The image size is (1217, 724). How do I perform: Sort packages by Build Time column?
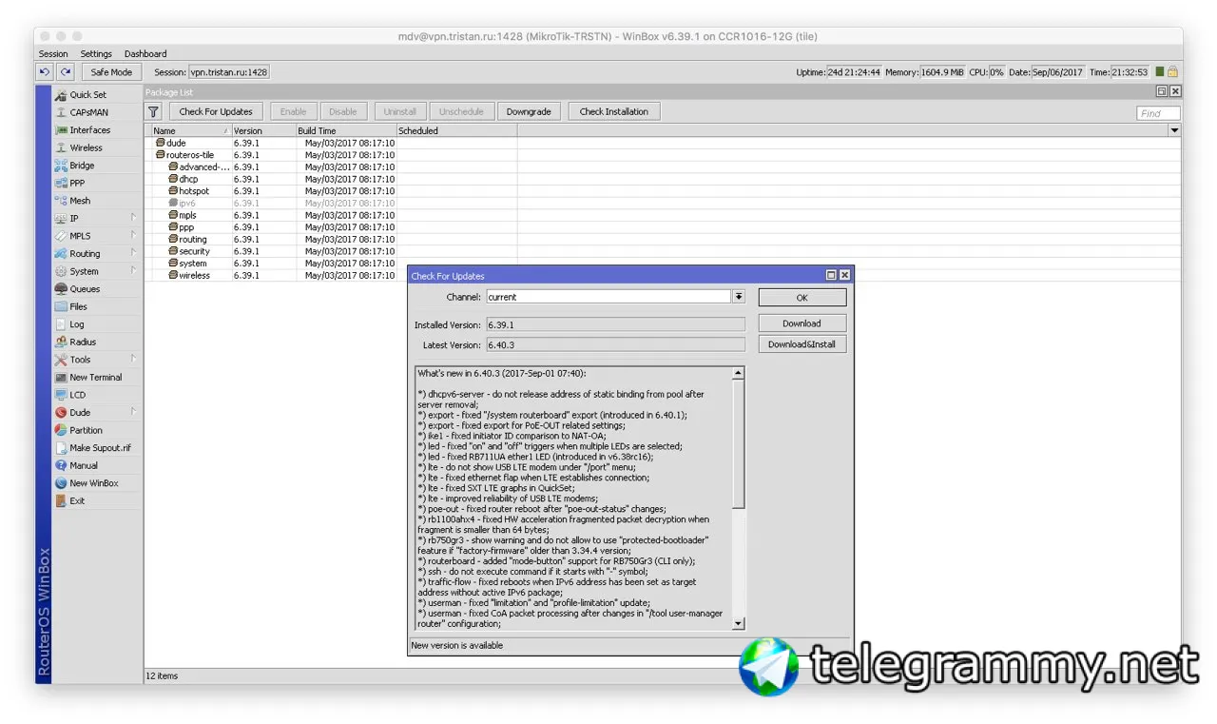pyautogui.click(x=345, y=130)
